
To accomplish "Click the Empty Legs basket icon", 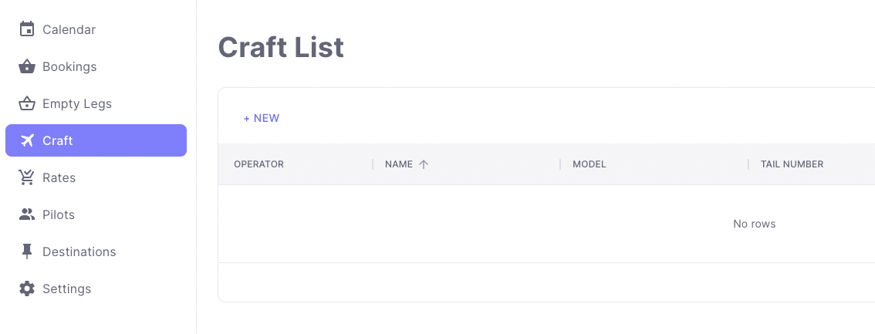I will tap(27, 103).
